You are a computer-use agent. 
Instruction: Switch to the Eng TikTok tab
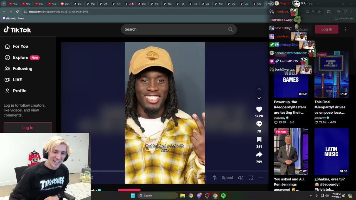point(231,4)
